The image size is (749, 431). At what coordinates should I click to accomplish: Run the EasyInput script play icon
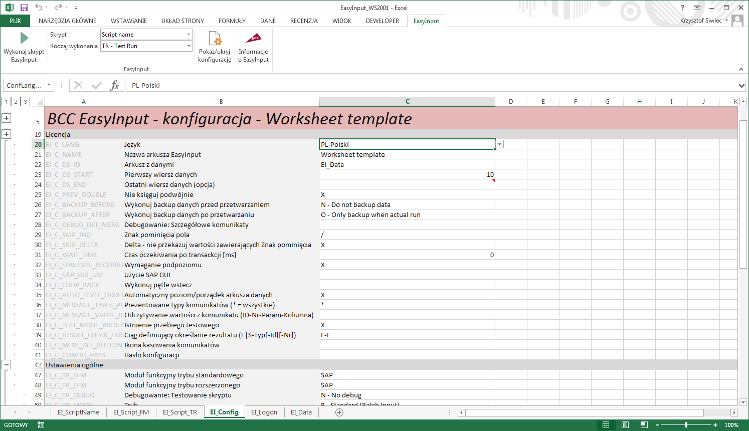(24, 38)
